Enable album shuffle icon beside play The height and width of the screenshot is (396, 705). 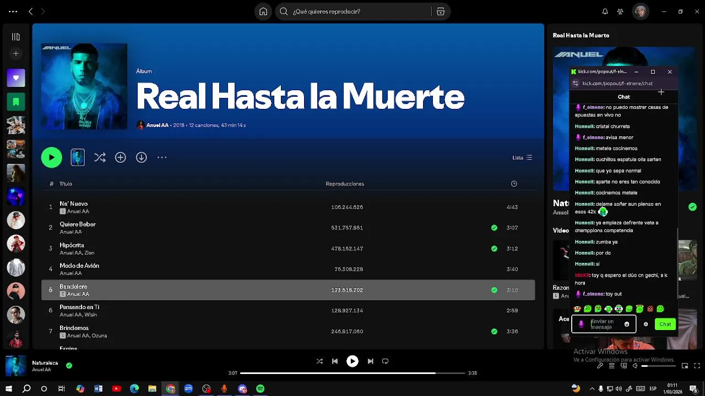click(x=100, y=157)
